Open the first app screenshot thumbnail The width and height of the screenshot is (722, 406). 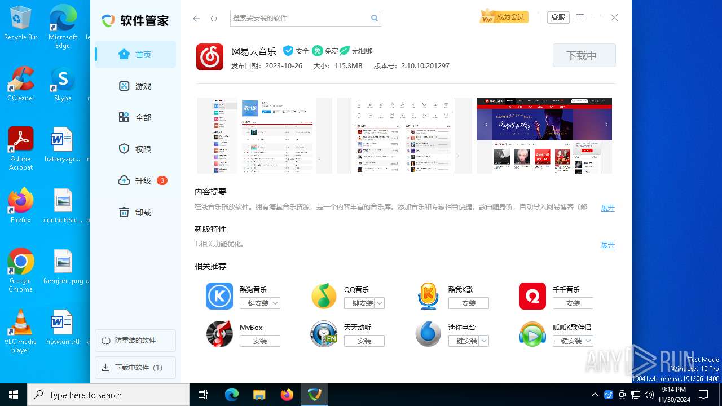[x=265, y=135]
